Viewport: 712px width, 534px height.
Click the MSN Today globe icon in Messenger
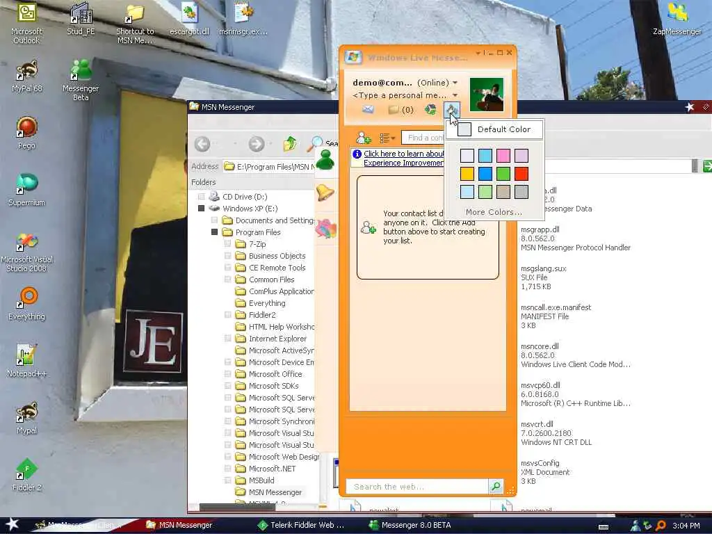coord(430,109)
